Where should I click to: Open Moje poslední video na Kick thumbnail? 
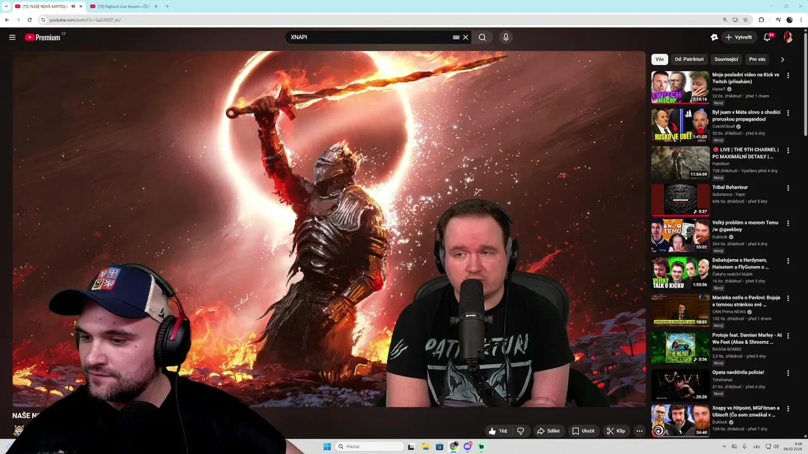pos(680,87)
